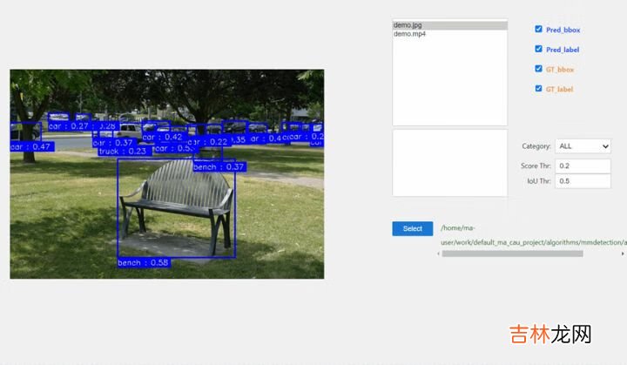Click the horizontal scrollbar thumb under path

[x=512, y=253]
